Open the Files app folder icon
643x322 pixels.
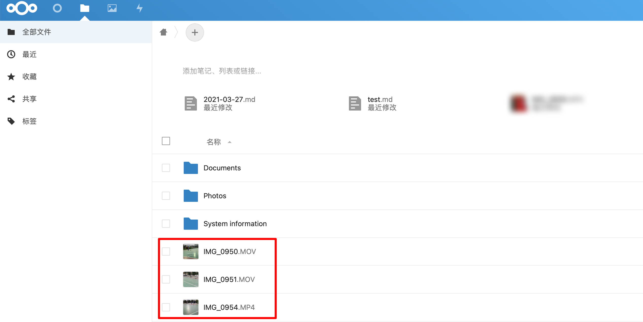point(85,8)
